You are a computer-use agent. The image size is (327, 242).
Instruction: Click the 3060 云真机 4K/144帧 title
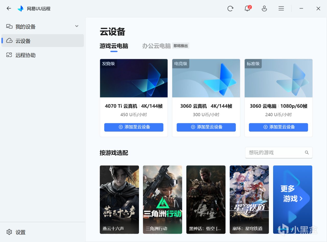click(206, 106)
